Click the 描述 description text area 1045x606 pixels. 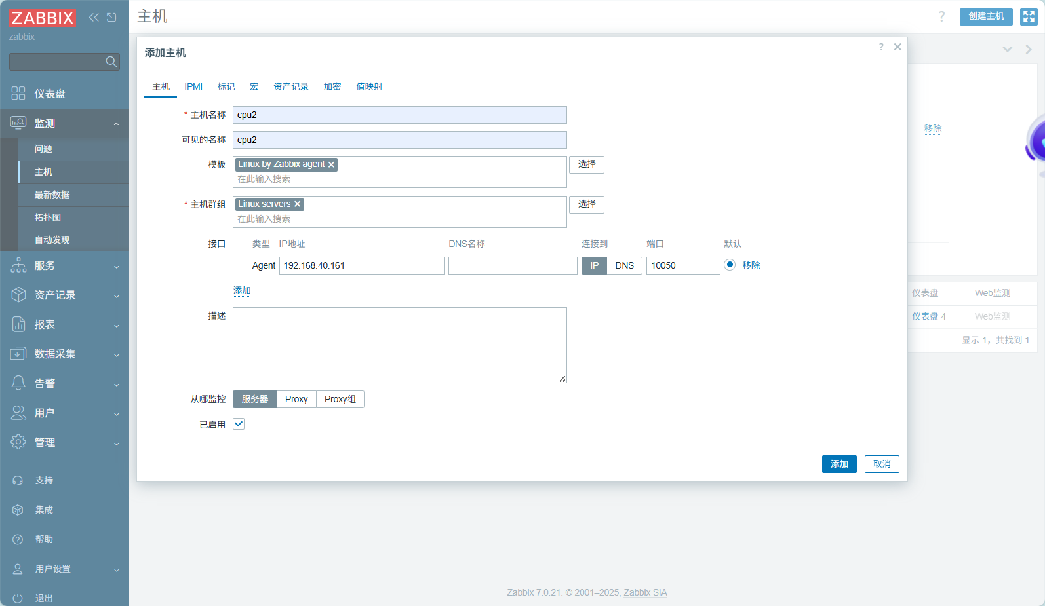(400, 345)
